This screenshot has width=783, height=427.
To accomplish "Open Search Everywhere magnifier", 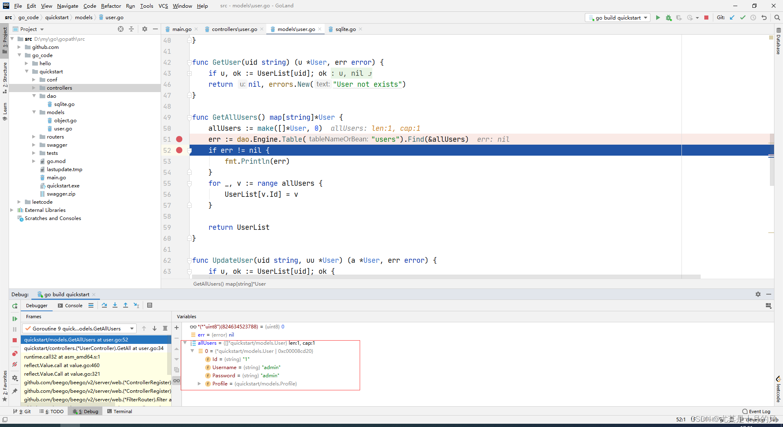I will [777, 18].
